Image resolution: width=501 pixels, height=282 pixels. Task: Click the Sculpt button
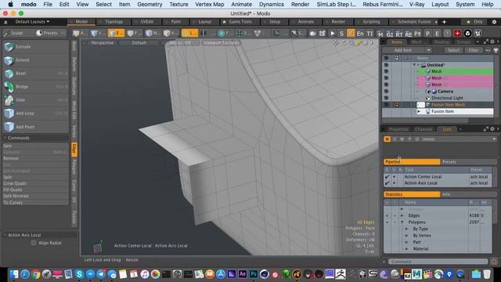pos(16,33)
